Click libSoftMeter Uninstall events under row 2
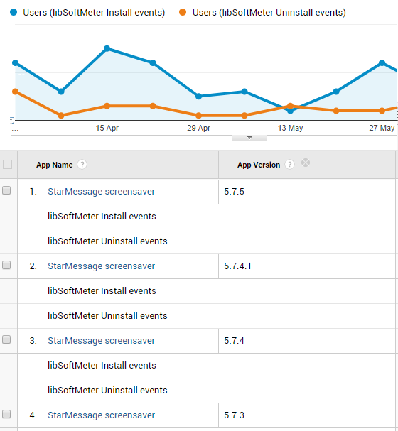 107,315
